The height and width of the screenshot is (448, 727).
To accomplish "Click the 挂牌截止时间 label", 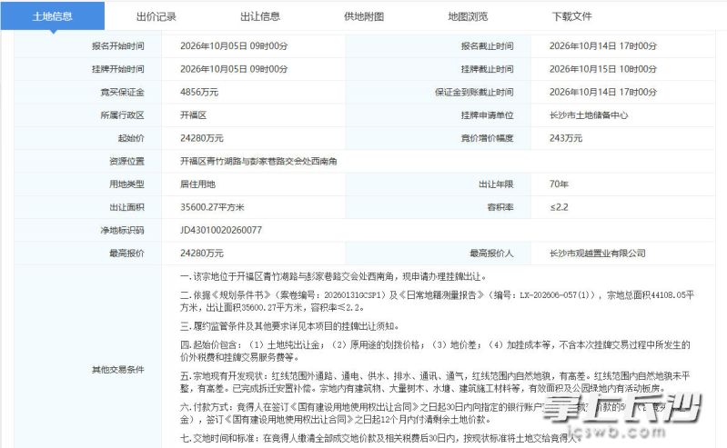I will pyautogui.click(x=487, y=69).
